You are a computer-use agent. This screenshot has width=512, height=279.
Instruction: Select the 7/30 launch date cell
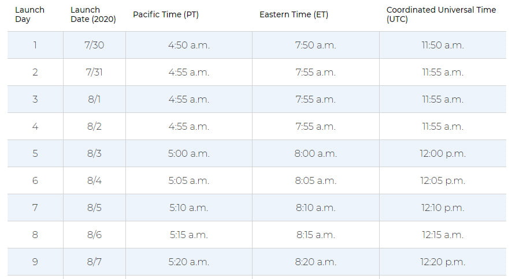point(94,45)
